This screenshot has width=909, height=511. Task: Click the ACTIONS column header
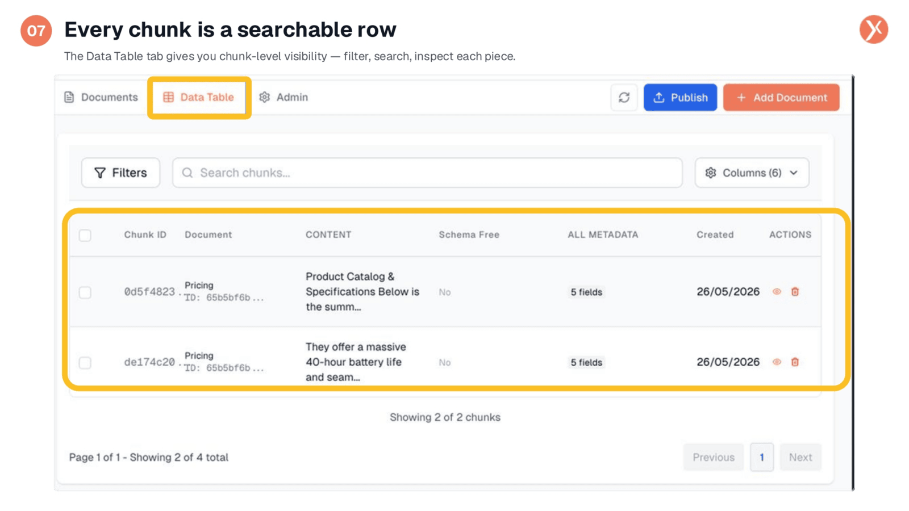click(790, 234)
